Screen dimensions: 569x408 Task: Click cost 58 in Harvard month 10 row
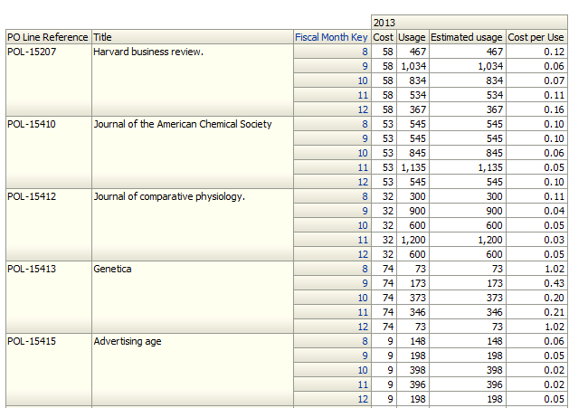384,81
